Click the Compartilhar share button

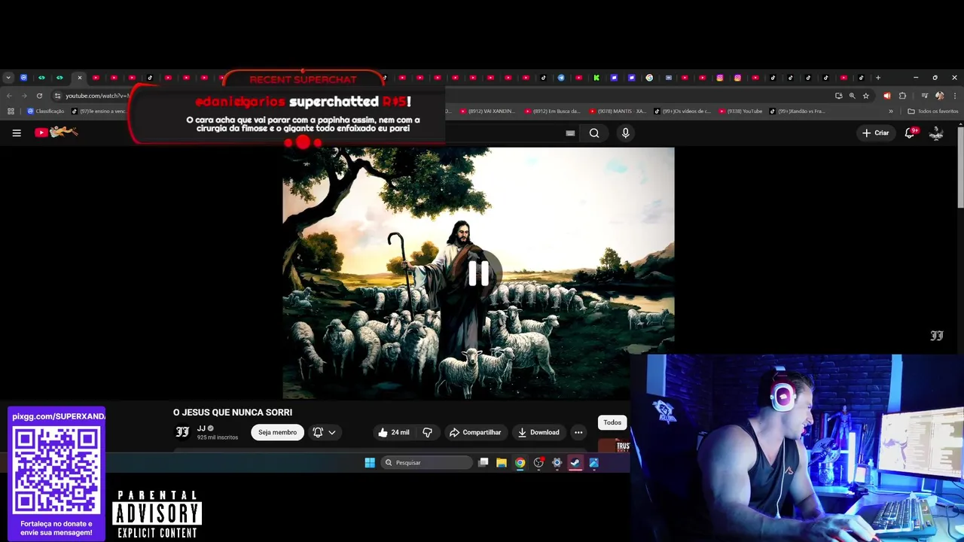[x=475, y=432]
